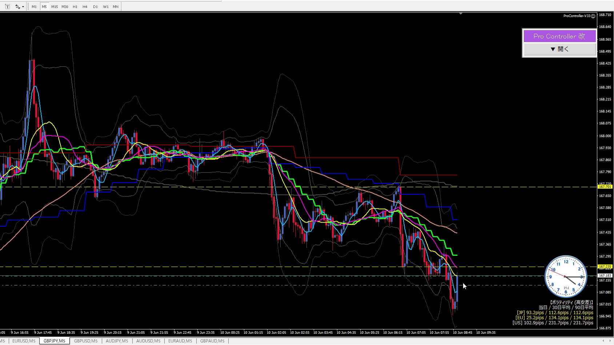Open the arrows tool dropdown arrow

point(23,7)
